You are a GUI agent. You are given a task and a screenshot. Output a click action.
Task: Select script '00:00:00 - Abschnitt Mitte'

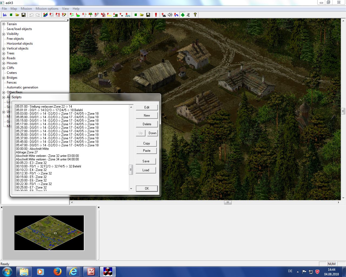tap(32, 149)
